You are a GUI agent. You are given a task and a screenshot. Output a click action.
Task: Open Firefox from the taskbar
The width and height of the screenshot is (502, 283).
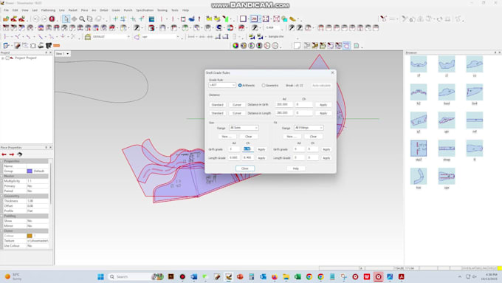(x=275, y=276)
